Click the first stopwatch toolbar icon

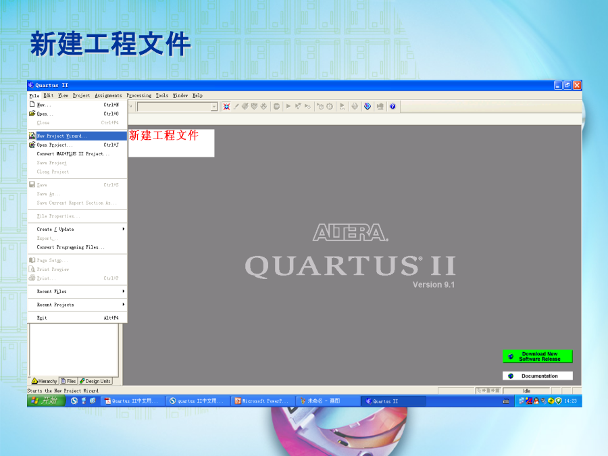click(x=320, y=107)
